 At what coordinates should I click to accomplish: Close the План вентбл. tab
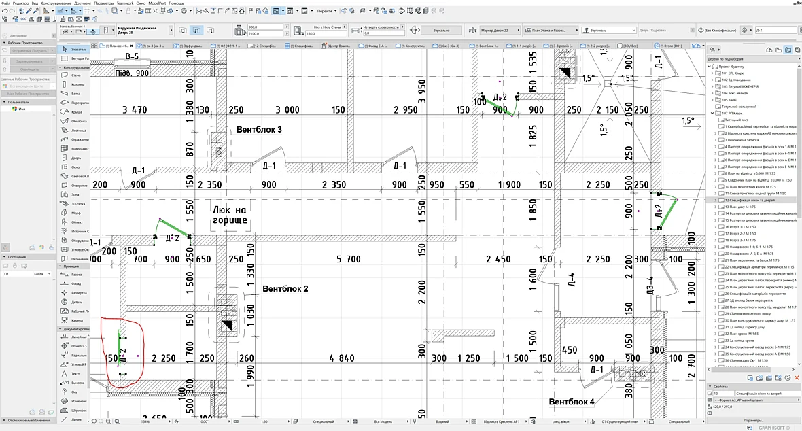tap(131, 46)
